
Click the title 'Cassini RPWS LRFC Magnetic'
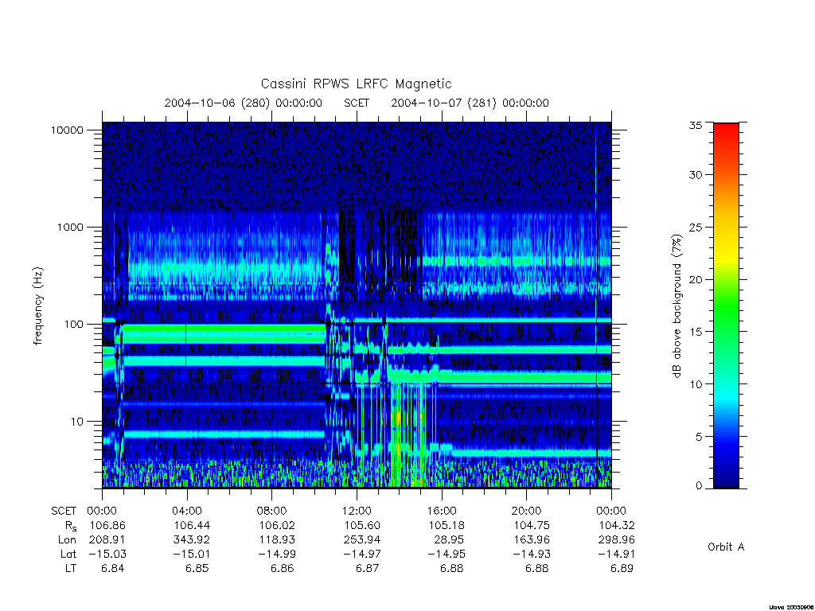356,84
